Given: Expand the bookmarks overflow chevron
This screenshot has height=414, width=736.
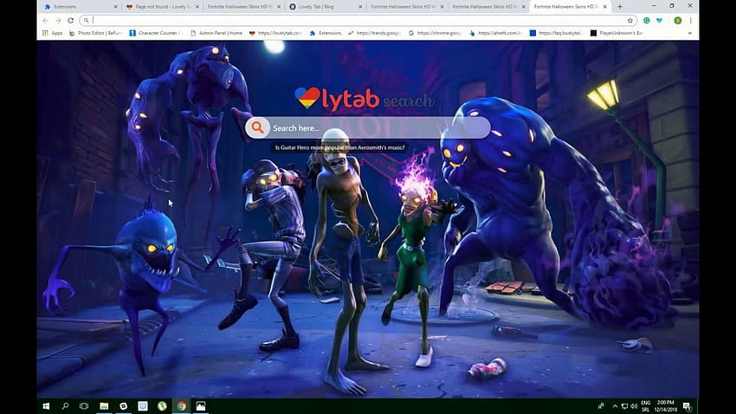Looking at the screenshot, I should click(x=689, y=33).
